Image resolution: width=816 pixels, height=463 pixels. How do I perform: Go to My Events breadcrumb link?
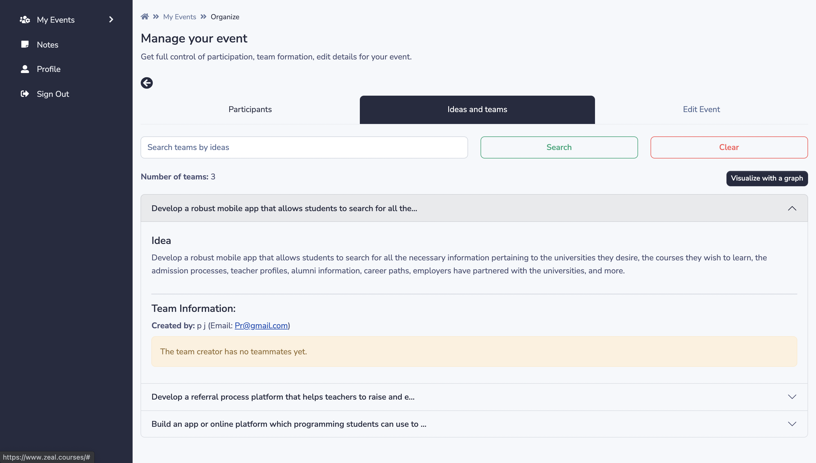[x=180, y=17]
